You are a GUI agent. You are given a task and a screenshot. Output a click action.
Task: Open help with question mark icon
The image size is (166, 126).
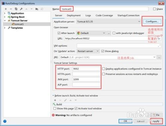pos(5,121)
